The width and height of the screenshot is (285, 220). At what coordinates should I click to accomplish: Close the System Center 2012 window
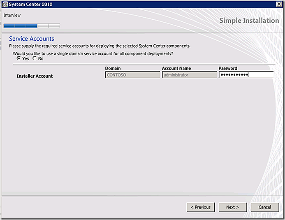[279, 4]
